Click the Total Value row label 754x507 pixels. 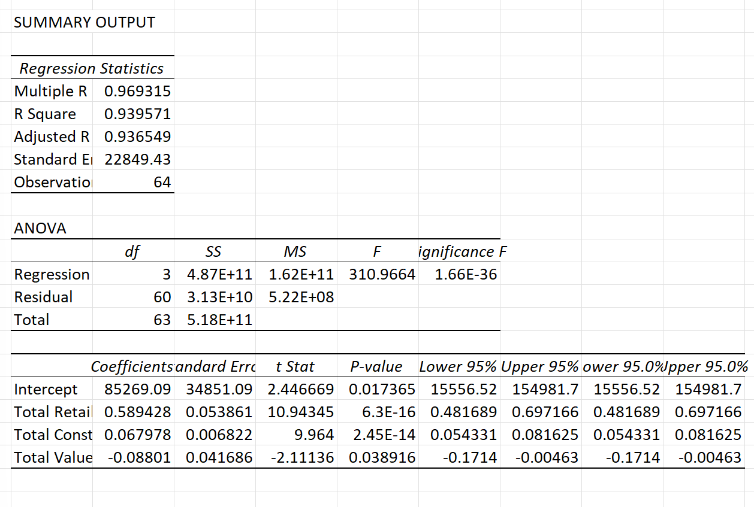pos(53,457)
